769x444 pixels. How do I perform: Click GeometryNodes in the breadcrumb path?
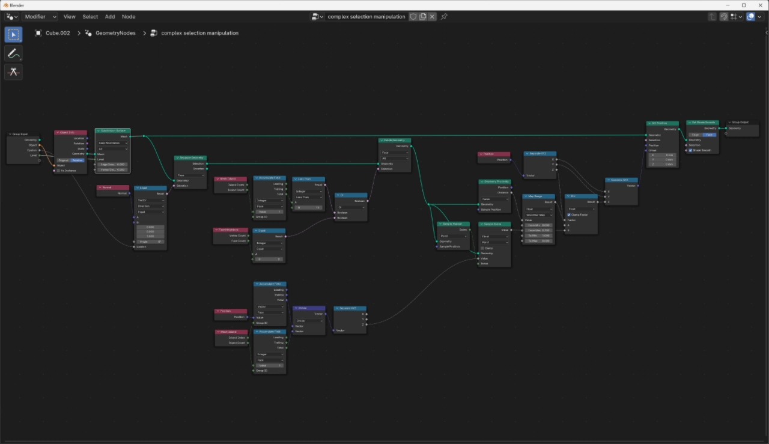coord(115,33)
